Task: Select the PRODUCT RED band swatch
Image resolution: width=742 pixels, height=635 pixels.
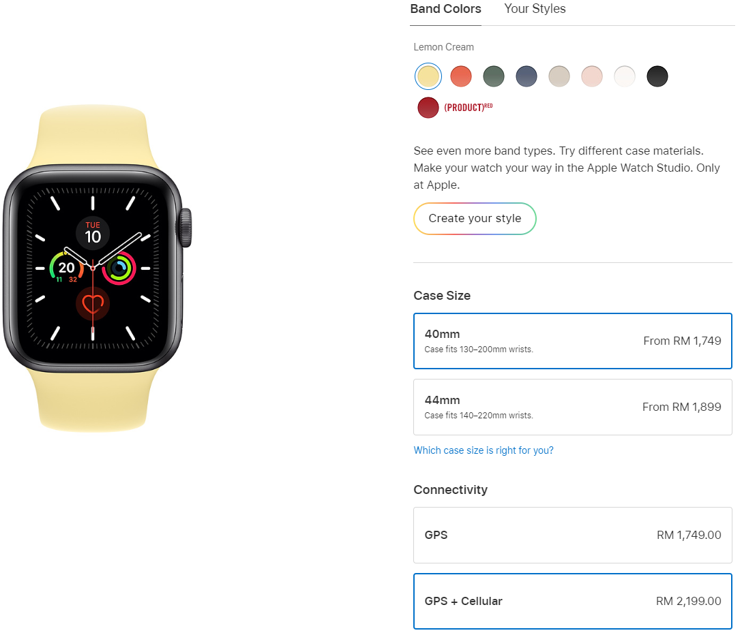Action: click(x=428, y=108)
